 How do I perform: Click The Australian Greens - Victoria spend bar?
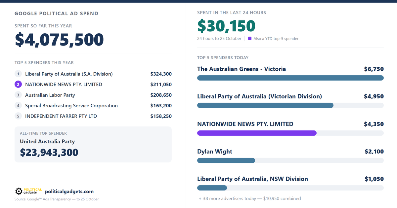[290, 78]
